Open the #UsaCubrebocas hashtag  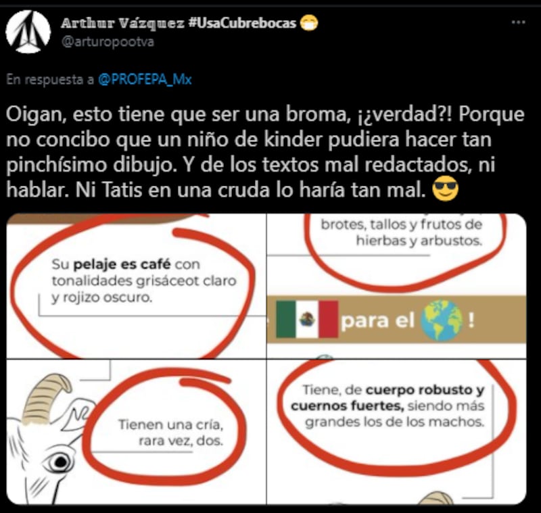tap(243, 23)
